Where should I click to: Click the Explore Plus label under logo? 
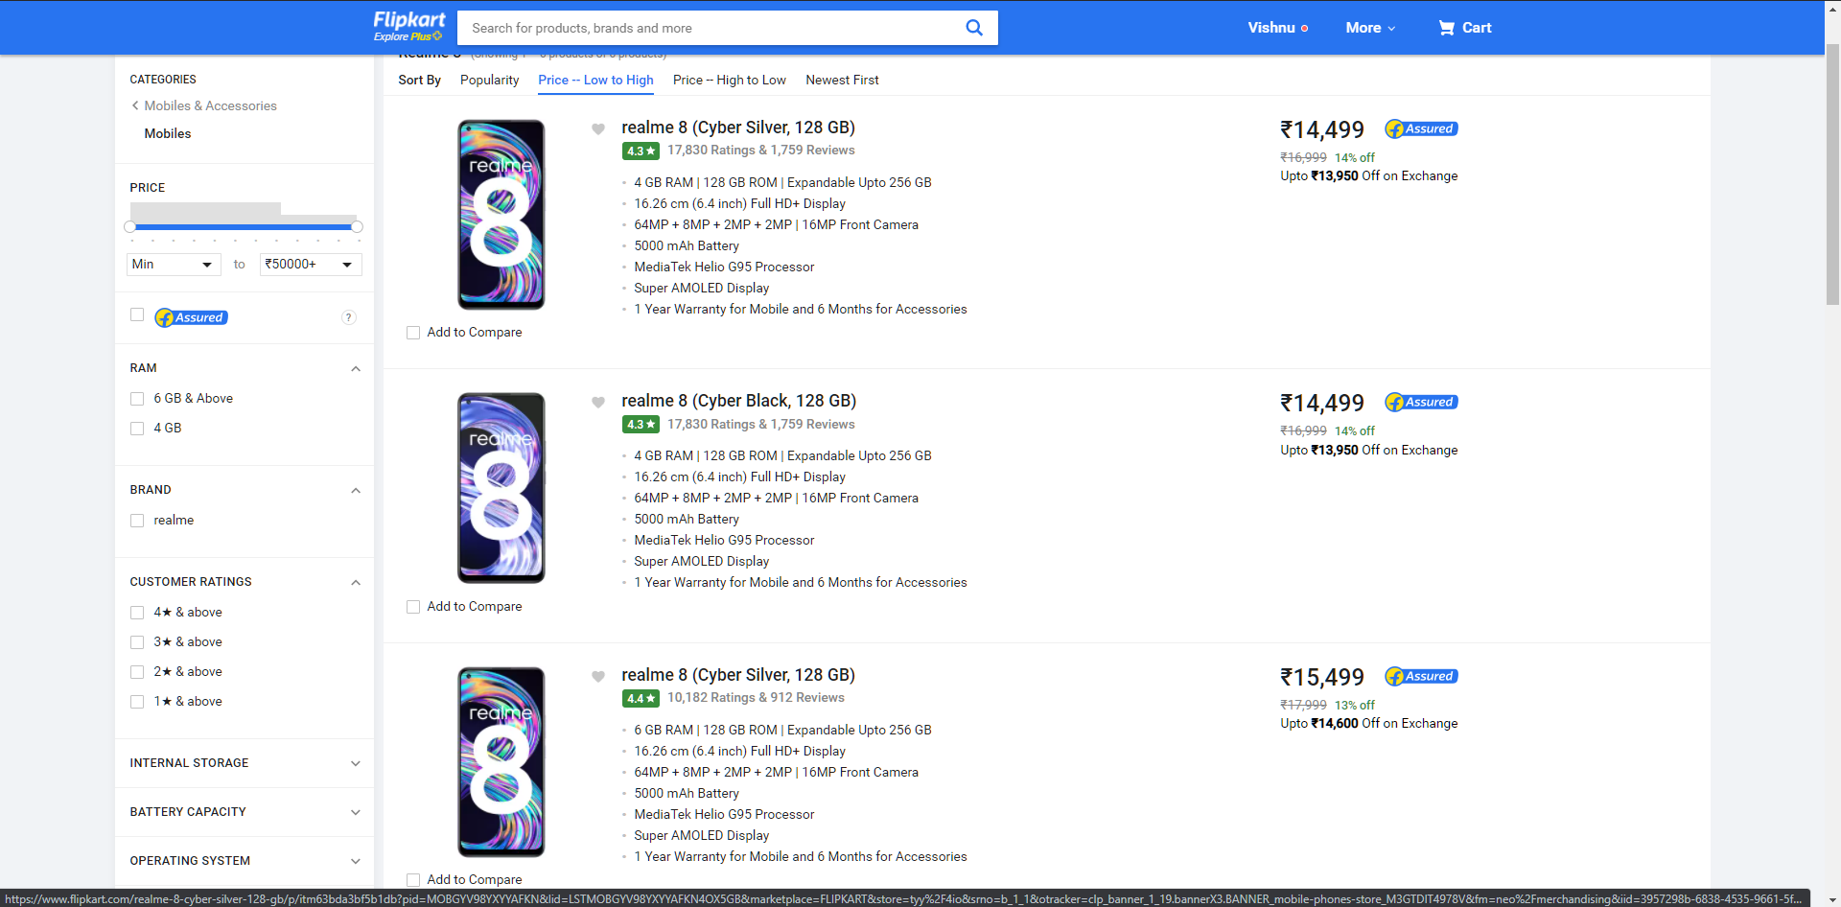[408, 36]
